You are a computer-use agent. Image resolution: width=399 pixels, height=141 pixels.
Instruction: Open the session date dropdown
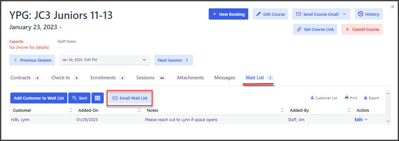105,60
